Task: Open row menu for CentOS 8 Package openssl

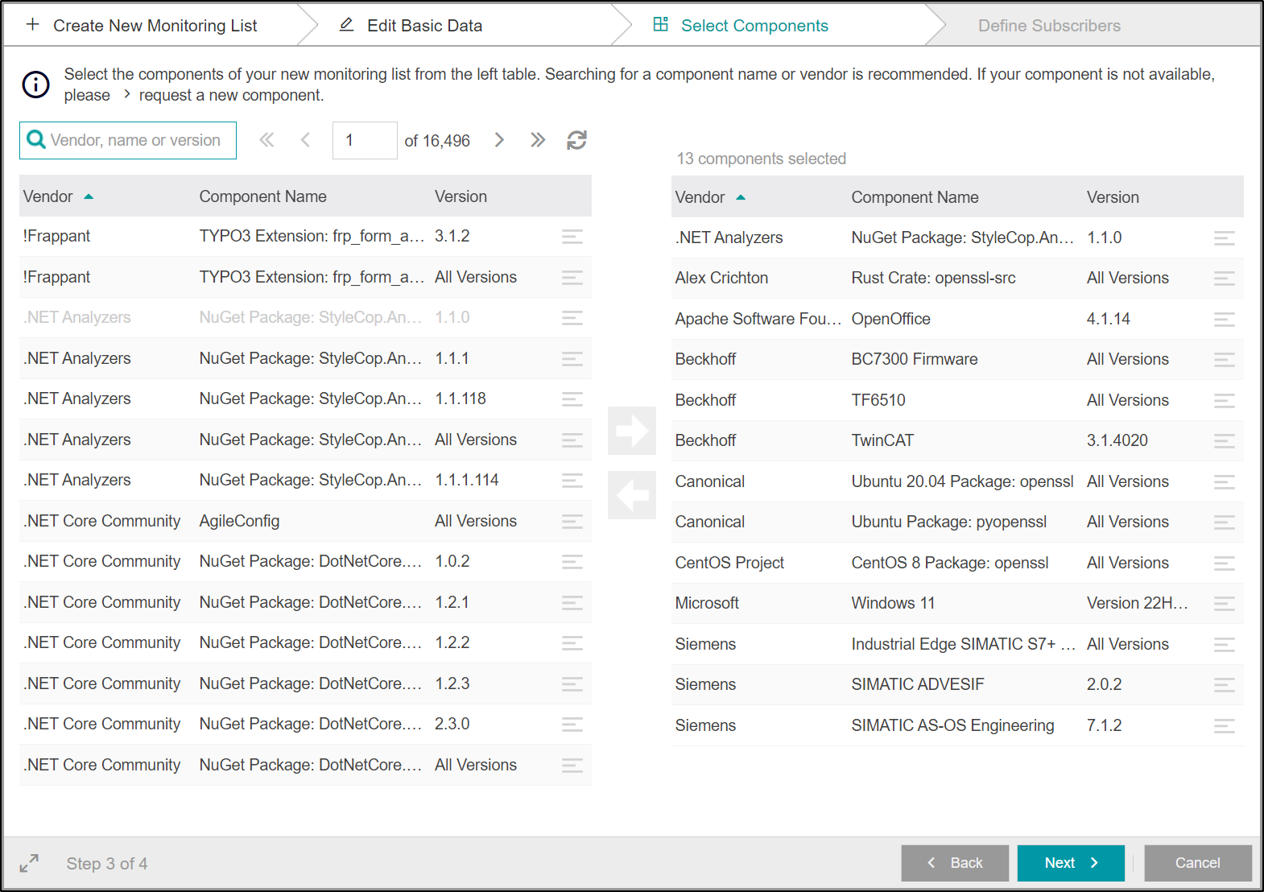Action: tap(1225, 564)
